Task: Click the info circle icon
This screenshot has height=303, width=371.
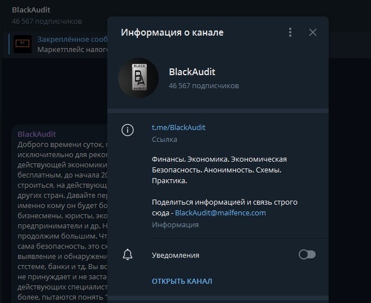Action: click(128, 130)
